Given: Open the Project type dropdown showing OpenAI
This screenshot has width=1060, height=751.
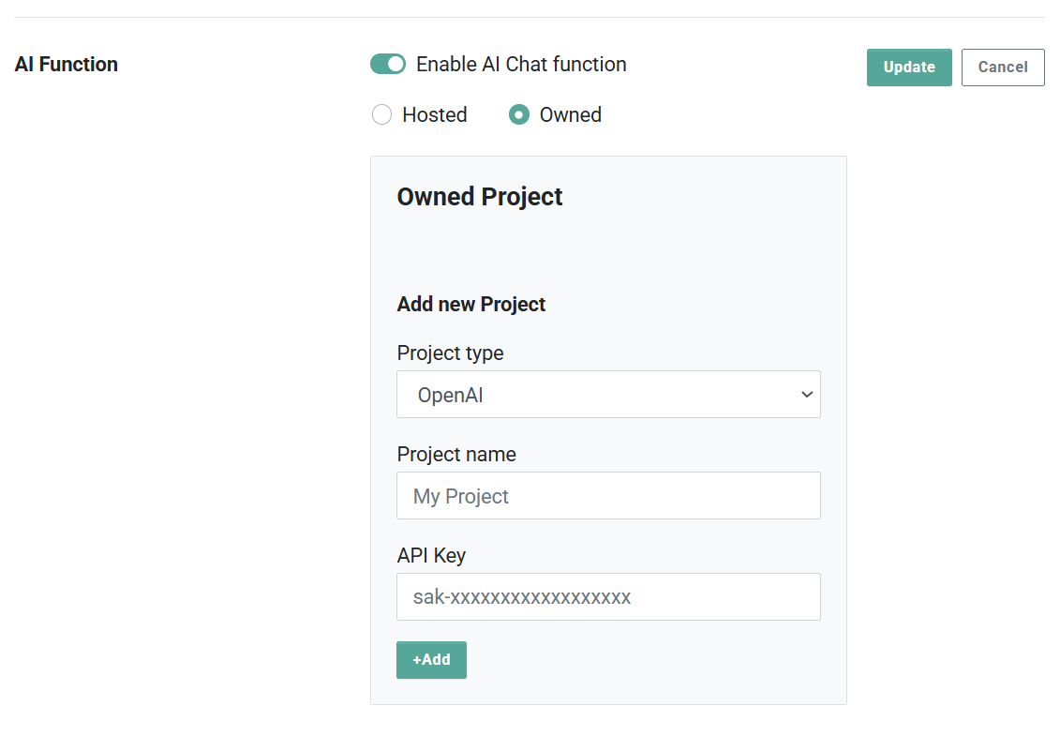Looking at the screenshot, I should coord(608,395).
